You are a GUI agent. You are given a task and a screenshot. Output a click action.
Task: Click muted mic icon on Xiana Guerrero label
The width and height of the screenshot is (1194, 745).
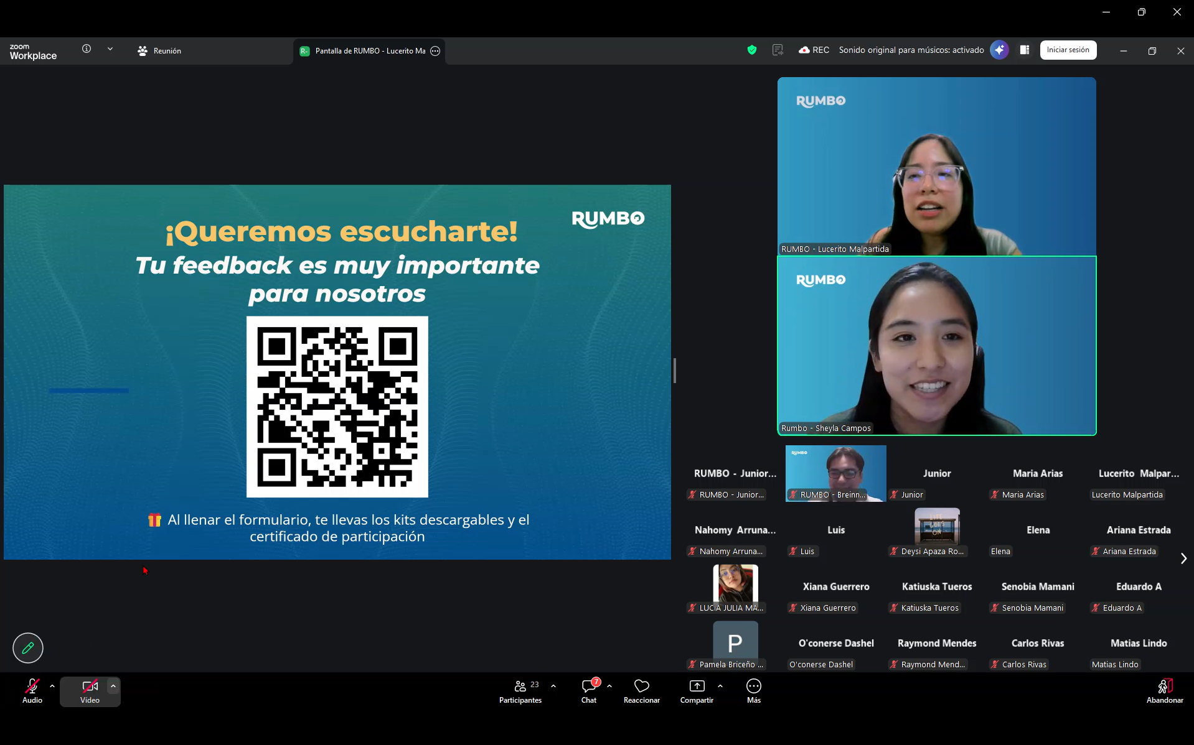point(793,608)
